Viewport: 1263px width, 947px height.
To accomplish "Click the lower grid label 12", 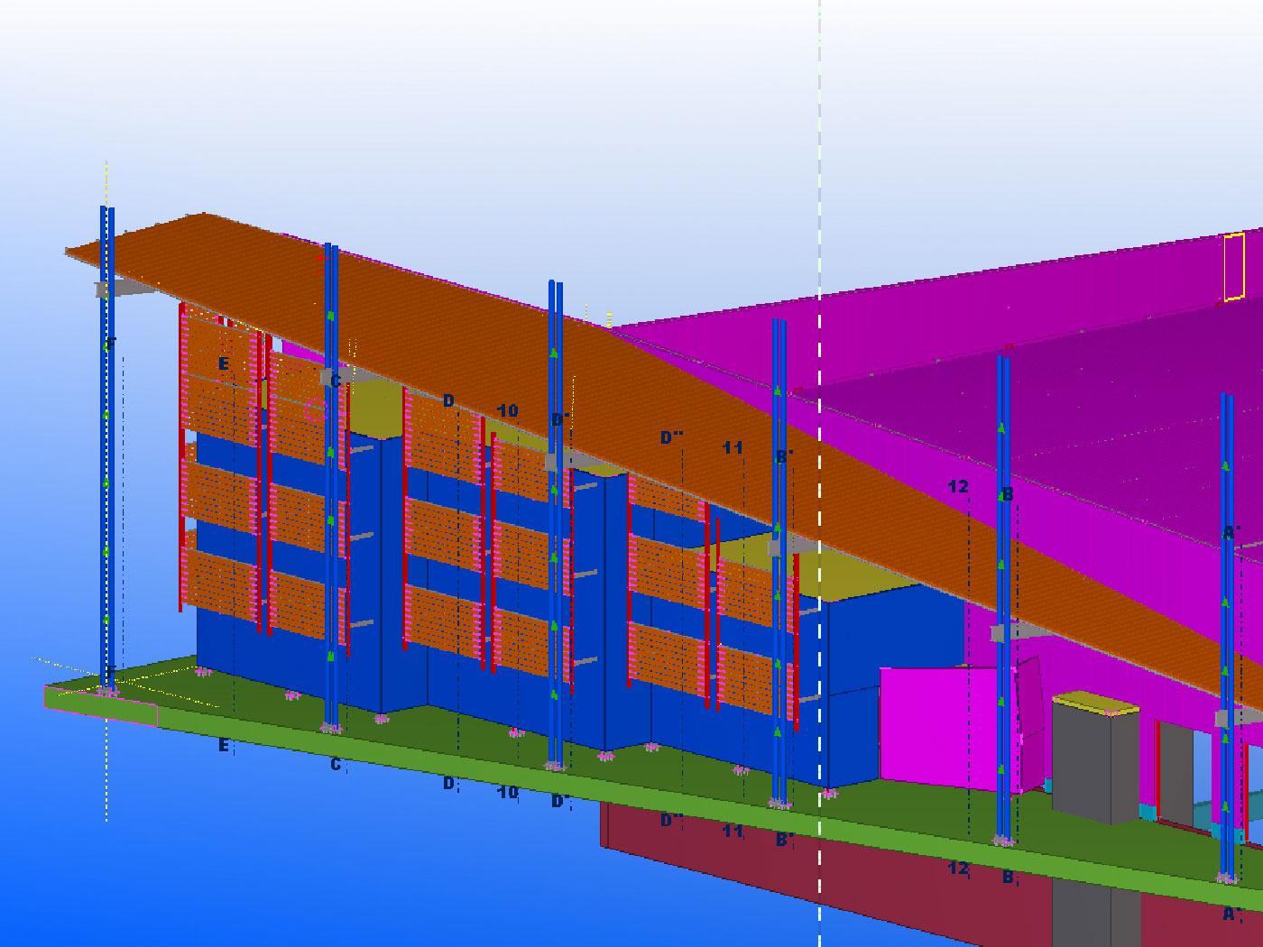I will pyautogui.click(x=958, y=869).
